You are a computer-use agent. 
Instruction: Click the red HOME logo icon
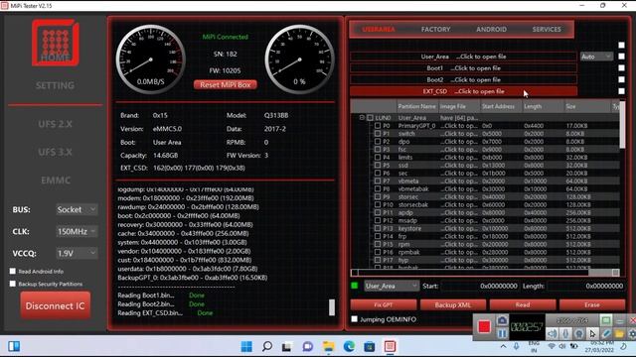[56, 43]
